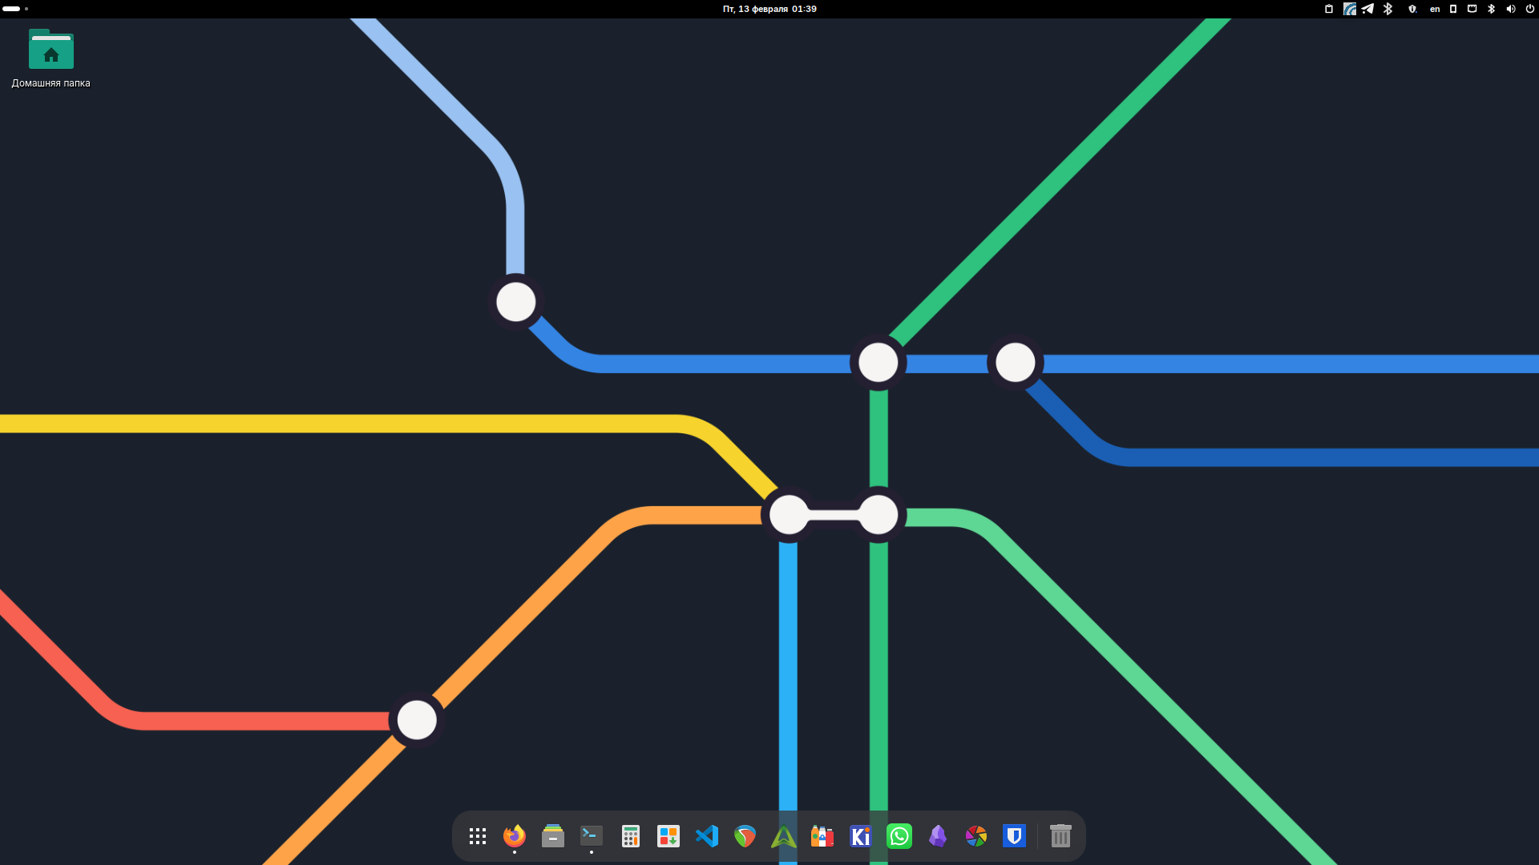Launch Firefox from the dock
Screen dimensions: 1539x865
click(x=515, y=836)
